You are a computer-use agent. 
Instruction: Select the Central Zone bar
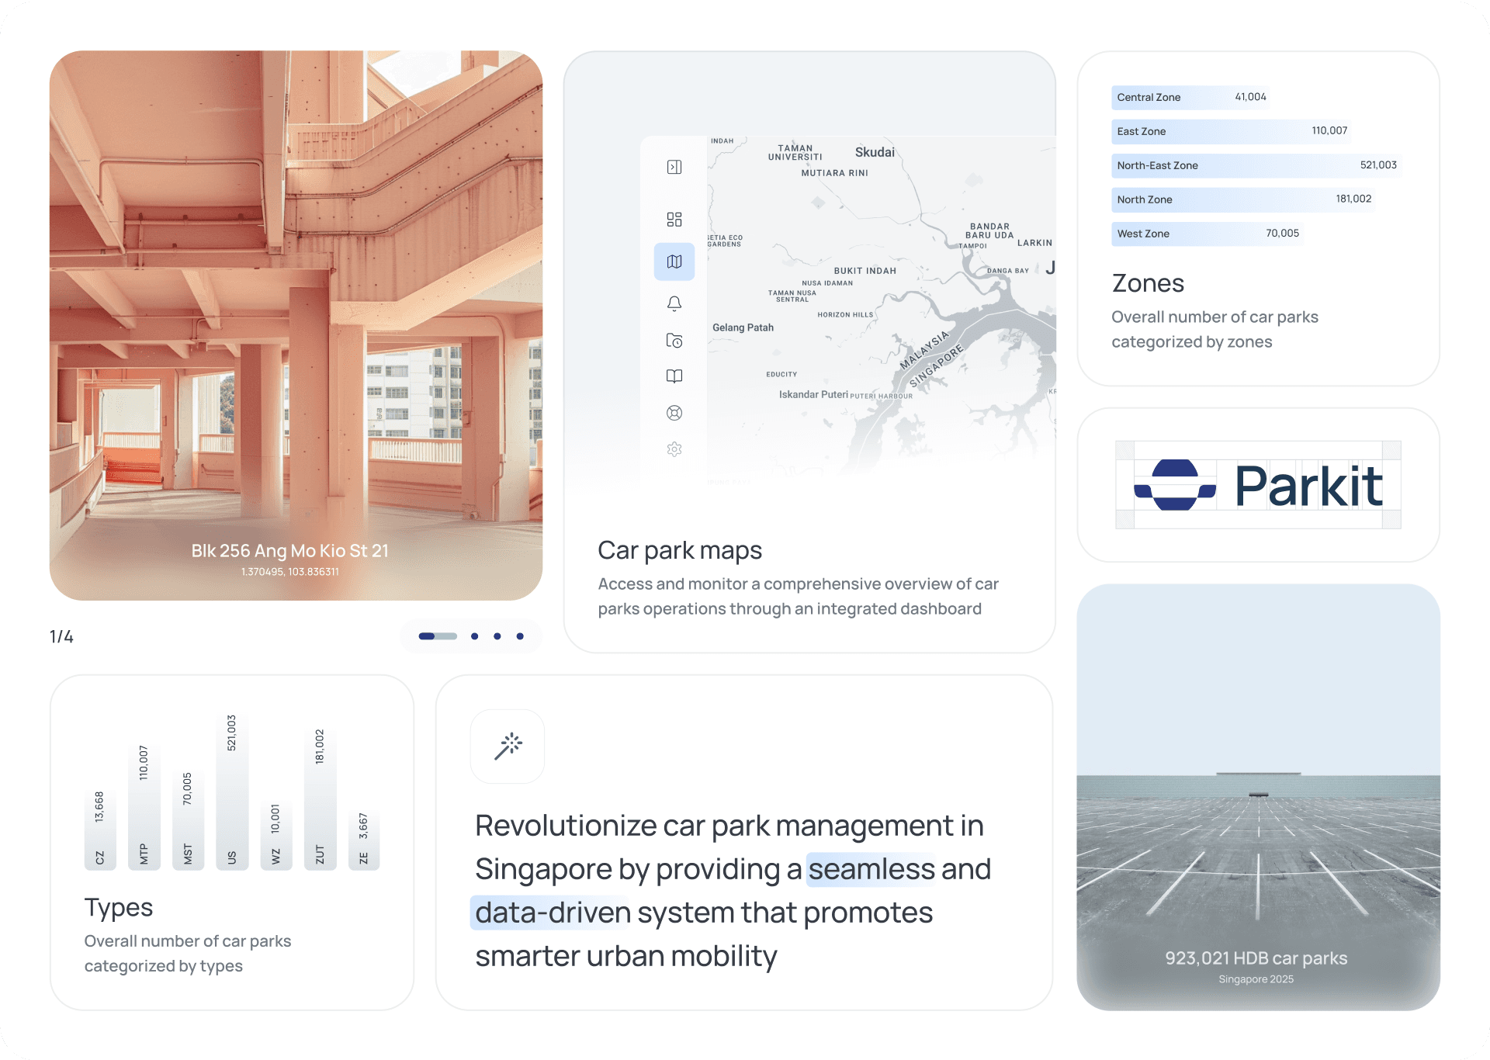(1191, 97)
